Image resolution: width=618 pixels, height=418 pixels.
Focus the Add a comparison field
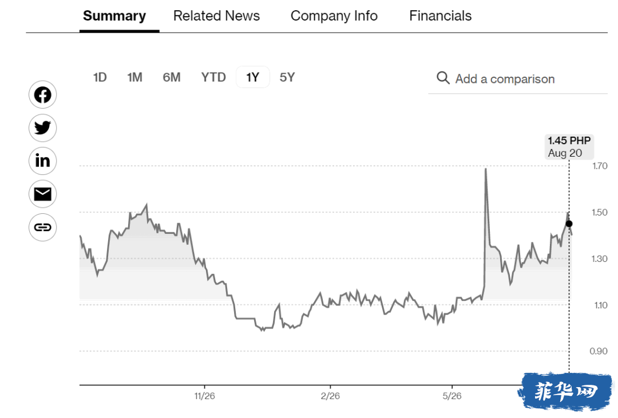point(518,79)
